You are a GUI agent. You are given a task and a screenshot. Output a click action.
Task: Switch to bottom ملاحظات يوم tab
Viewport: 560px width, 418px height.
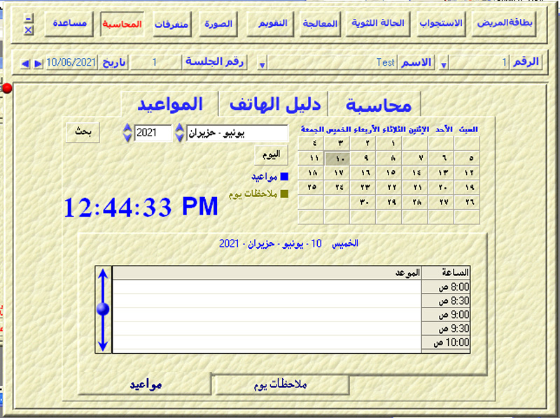click(282, 384)
